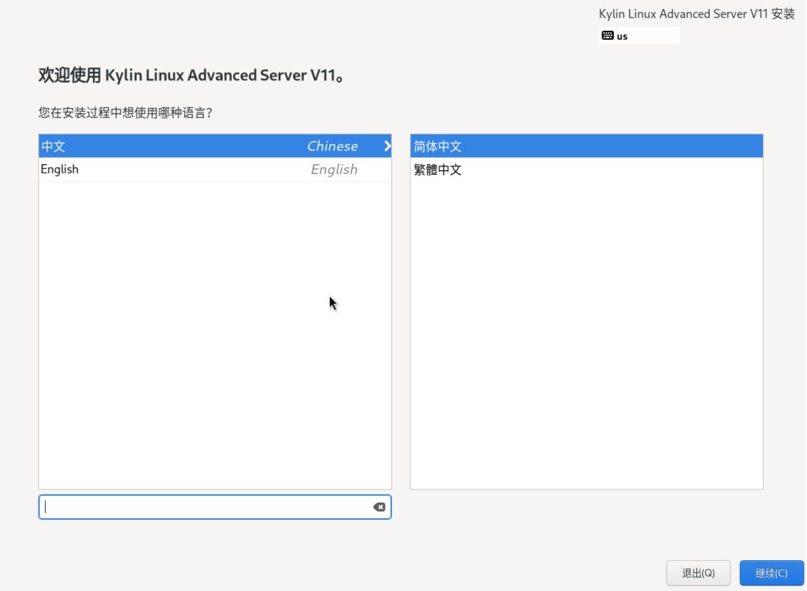Click the italic "English" label on second row

point(334,170)
